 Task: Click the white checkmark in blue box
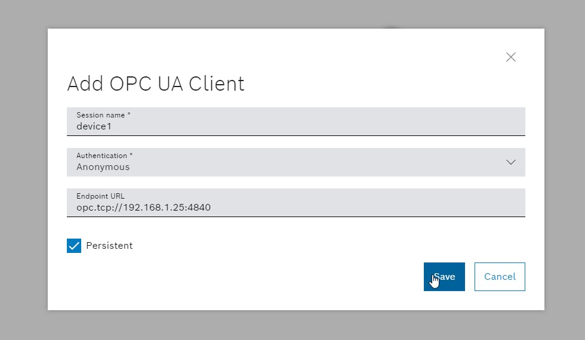point(74,246)
